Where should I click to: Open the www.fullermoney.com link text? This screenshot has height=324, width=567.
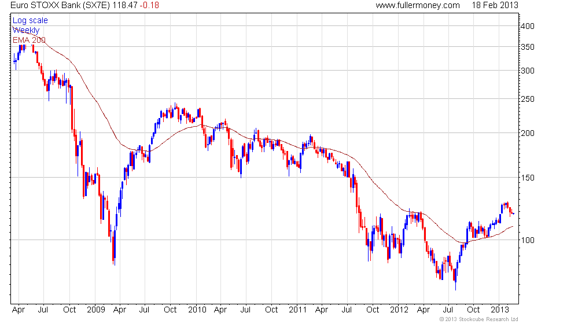click(x=418, y=5)
